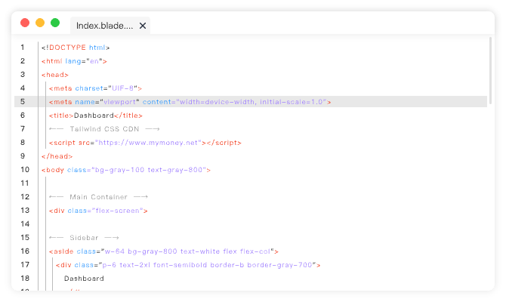The height and width of the screenshot is (302, 506).
Task: Click line number 16 in gutter
Action: coord(25,251)
